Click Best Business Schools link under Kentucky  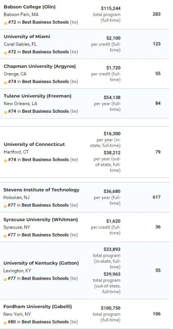pyautogui.click(x=45, y=278)
